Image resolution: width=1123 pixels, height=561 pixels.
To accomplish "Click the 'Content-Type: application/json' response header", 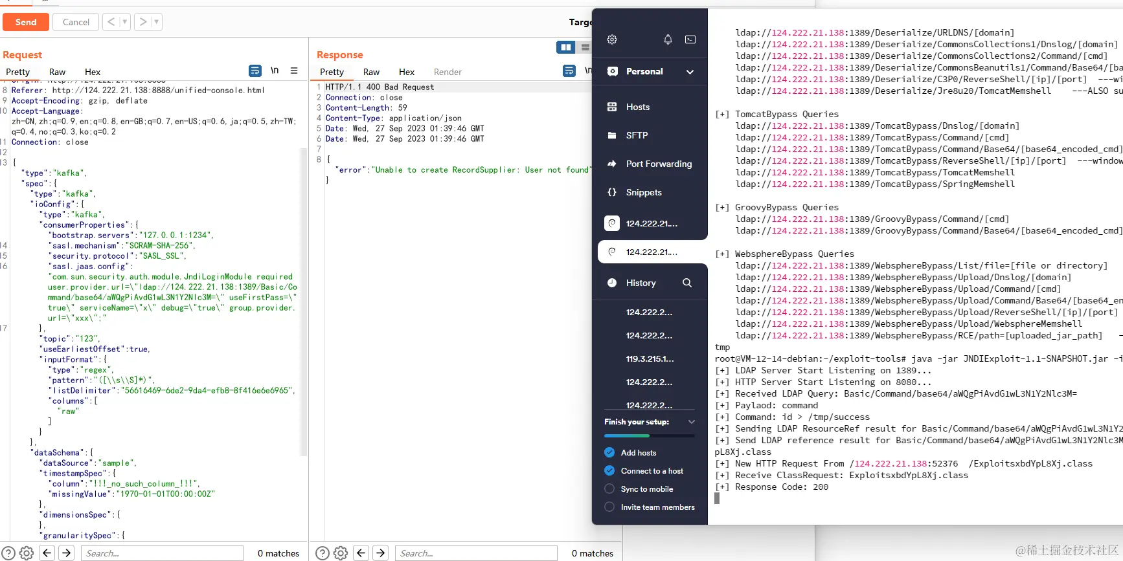I will [394, 118].
